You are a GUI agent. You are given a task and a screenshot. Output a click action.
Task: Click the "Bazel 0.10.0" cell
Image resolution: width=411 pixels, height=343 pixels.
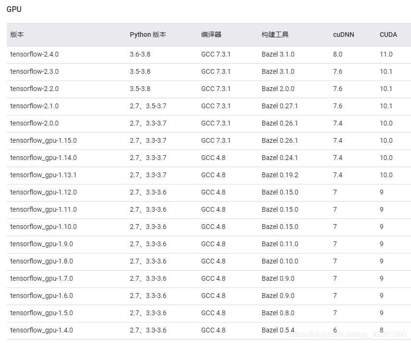(280, 261)
